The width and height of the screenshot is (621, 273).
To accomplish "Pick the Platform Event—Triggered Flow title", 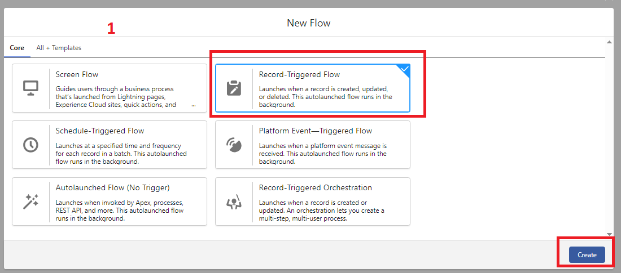I will [315, 131].
